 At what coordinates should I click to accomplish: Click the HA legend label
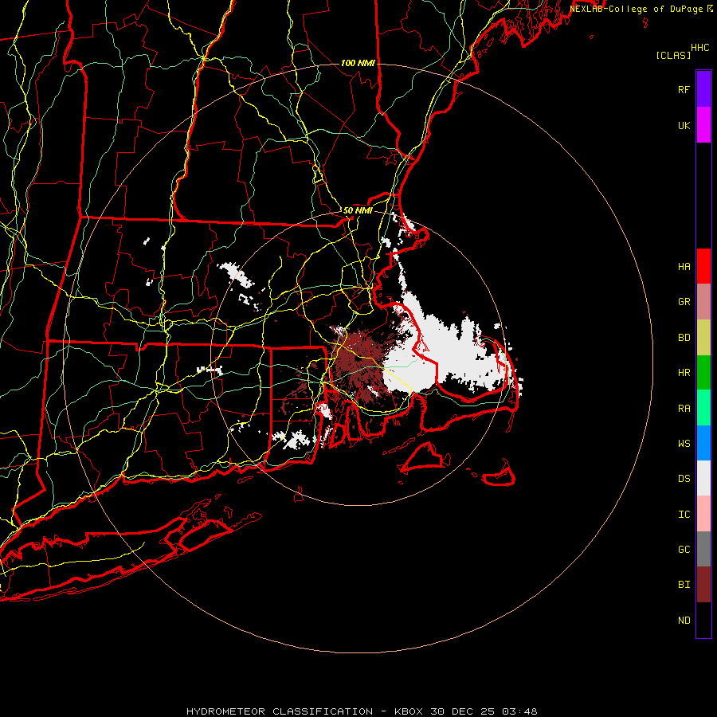coord(684,266)
